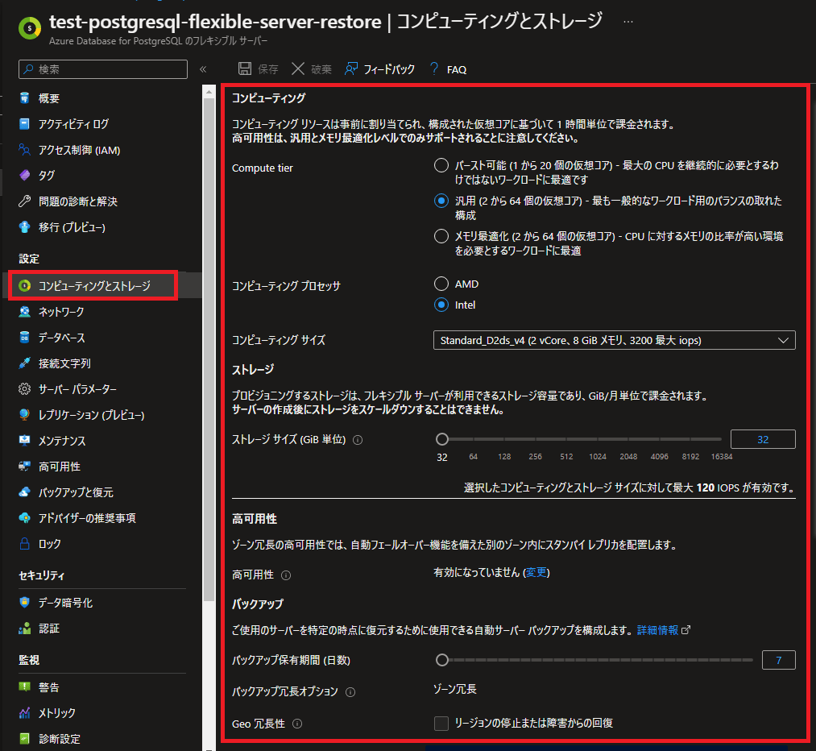The image size is (816, 751).
Task: Select the バースト可能 compute tier radio
Action: coord(441,165)
